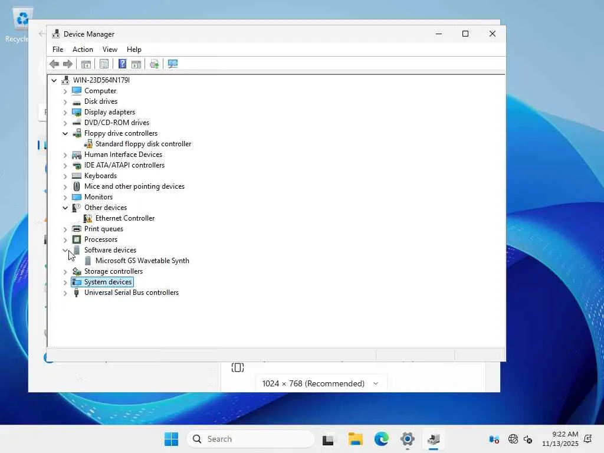Open the Help menu
The width and height of the screenshot is (604, 453).
point(134,50)
